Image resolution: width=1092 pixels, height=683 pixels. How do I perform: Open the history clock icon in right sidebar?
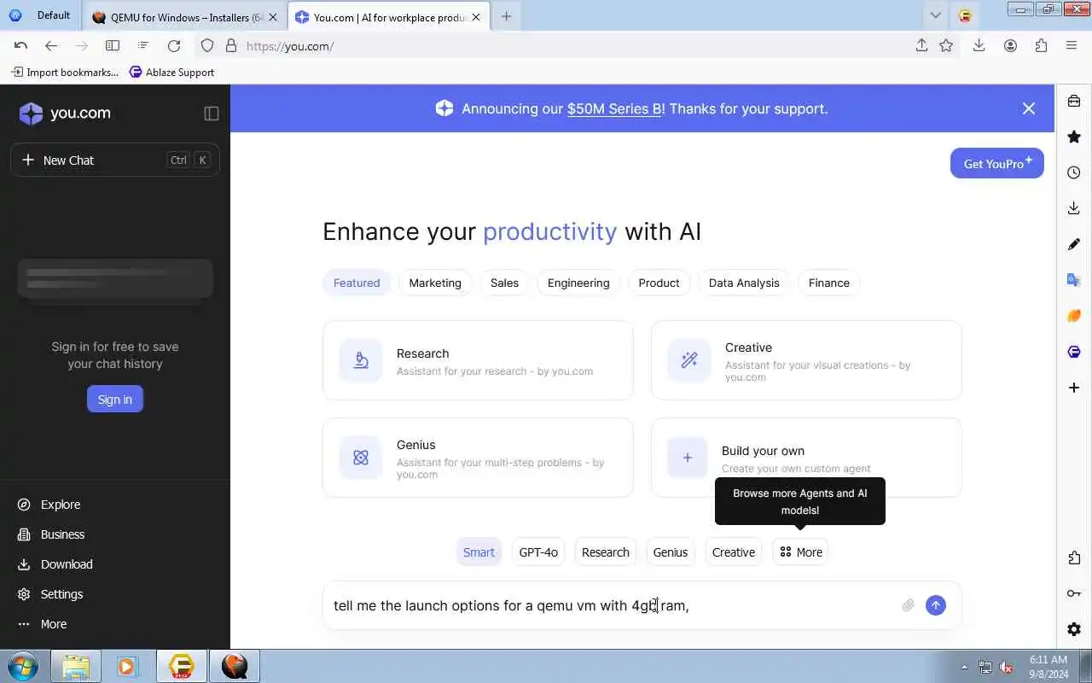[x=1074, y=172]
